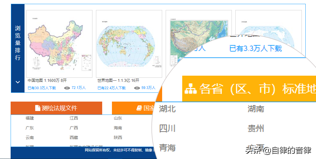316x159 pixels.
Task: Click the document icon in 测绘法规文件
Action: point(38,108)
